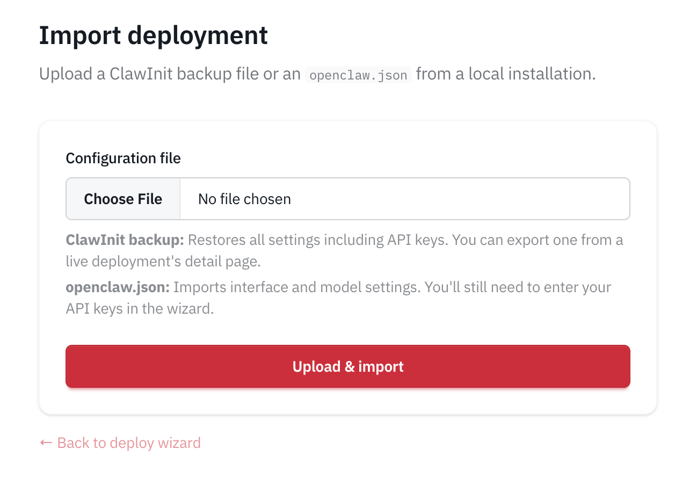
Task: Click the left arrow before Back to deploy wizard
Action: (x=45, y=443)
